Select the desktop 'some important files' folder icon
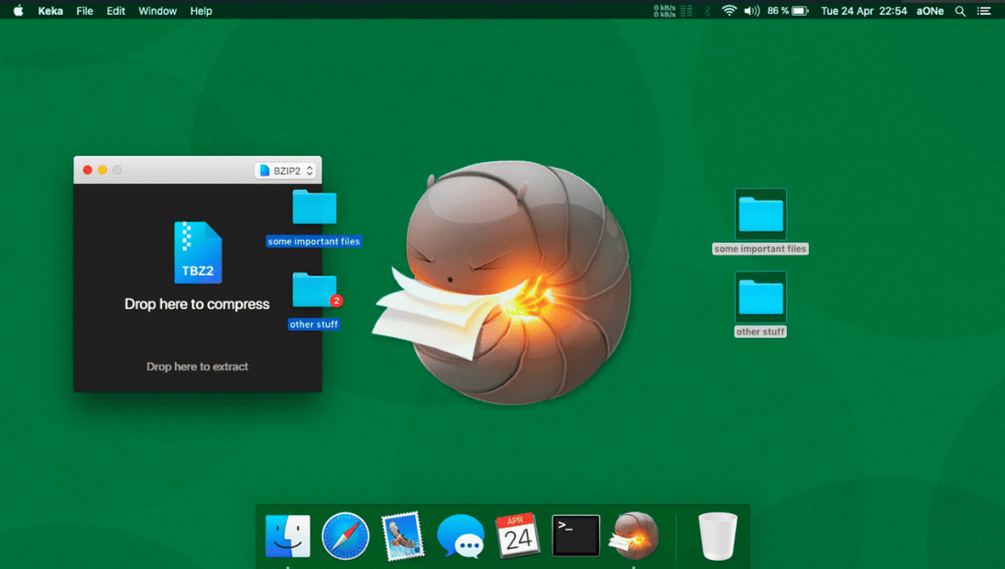This screenshot has width=1005, height=569. [760, 214]
